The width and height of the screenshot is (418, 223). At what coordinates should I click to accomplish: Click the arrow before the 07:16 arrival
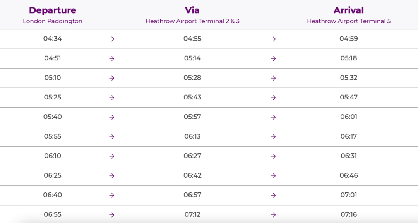point(273,215)
